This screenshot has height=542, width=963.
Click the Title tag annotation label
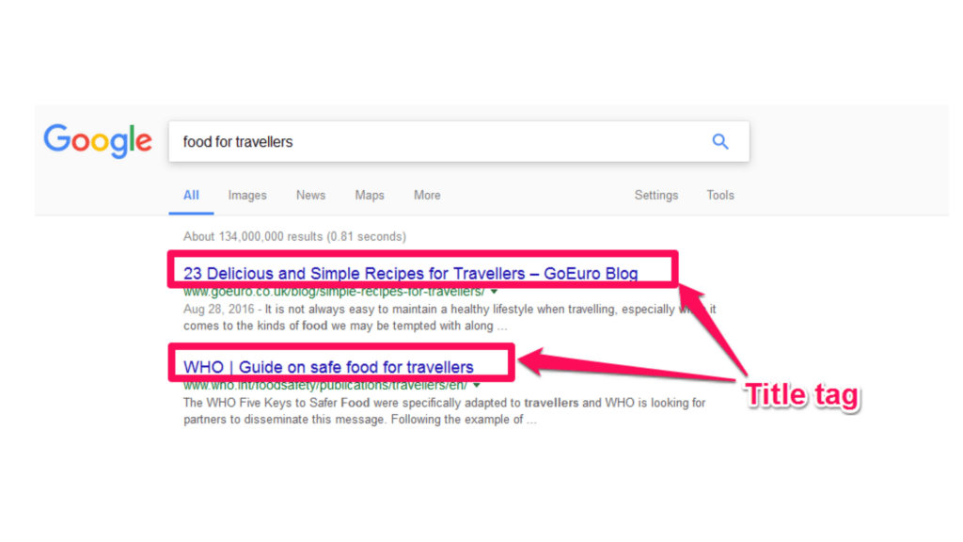point(801,395)
